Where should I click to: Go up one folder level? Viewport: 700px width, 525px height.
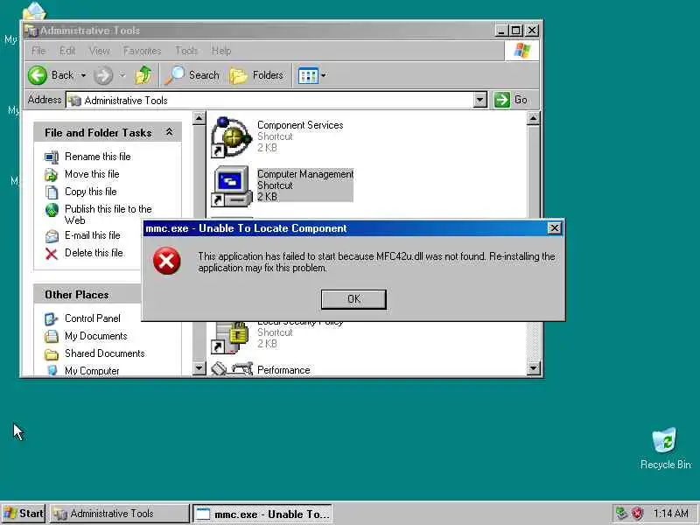pyautogui.click(x=143, y=75)
